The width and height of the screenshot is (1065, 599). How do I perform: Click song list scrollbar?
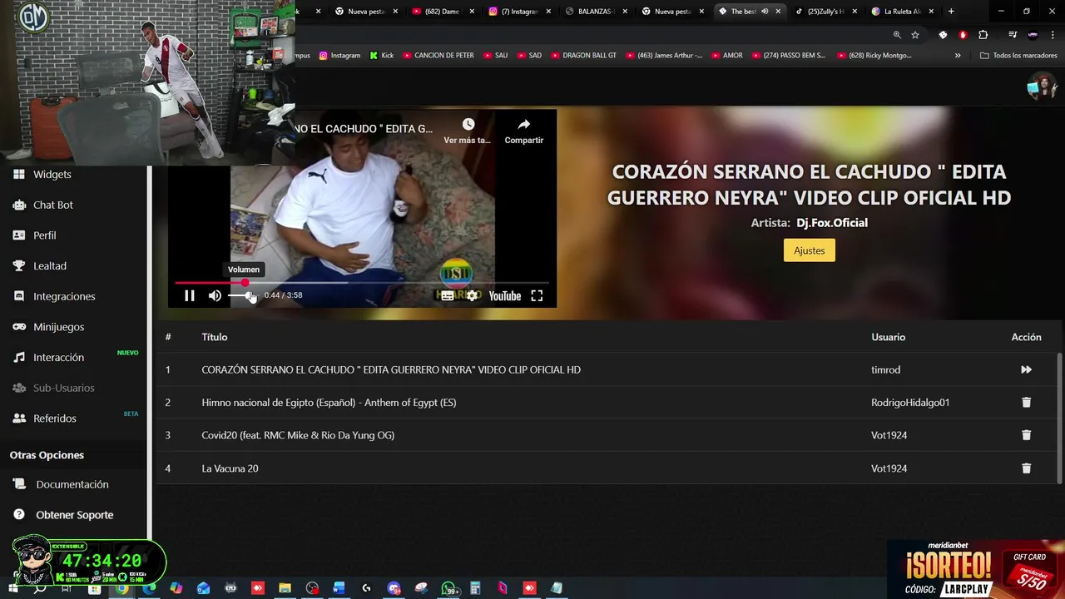1059,418
